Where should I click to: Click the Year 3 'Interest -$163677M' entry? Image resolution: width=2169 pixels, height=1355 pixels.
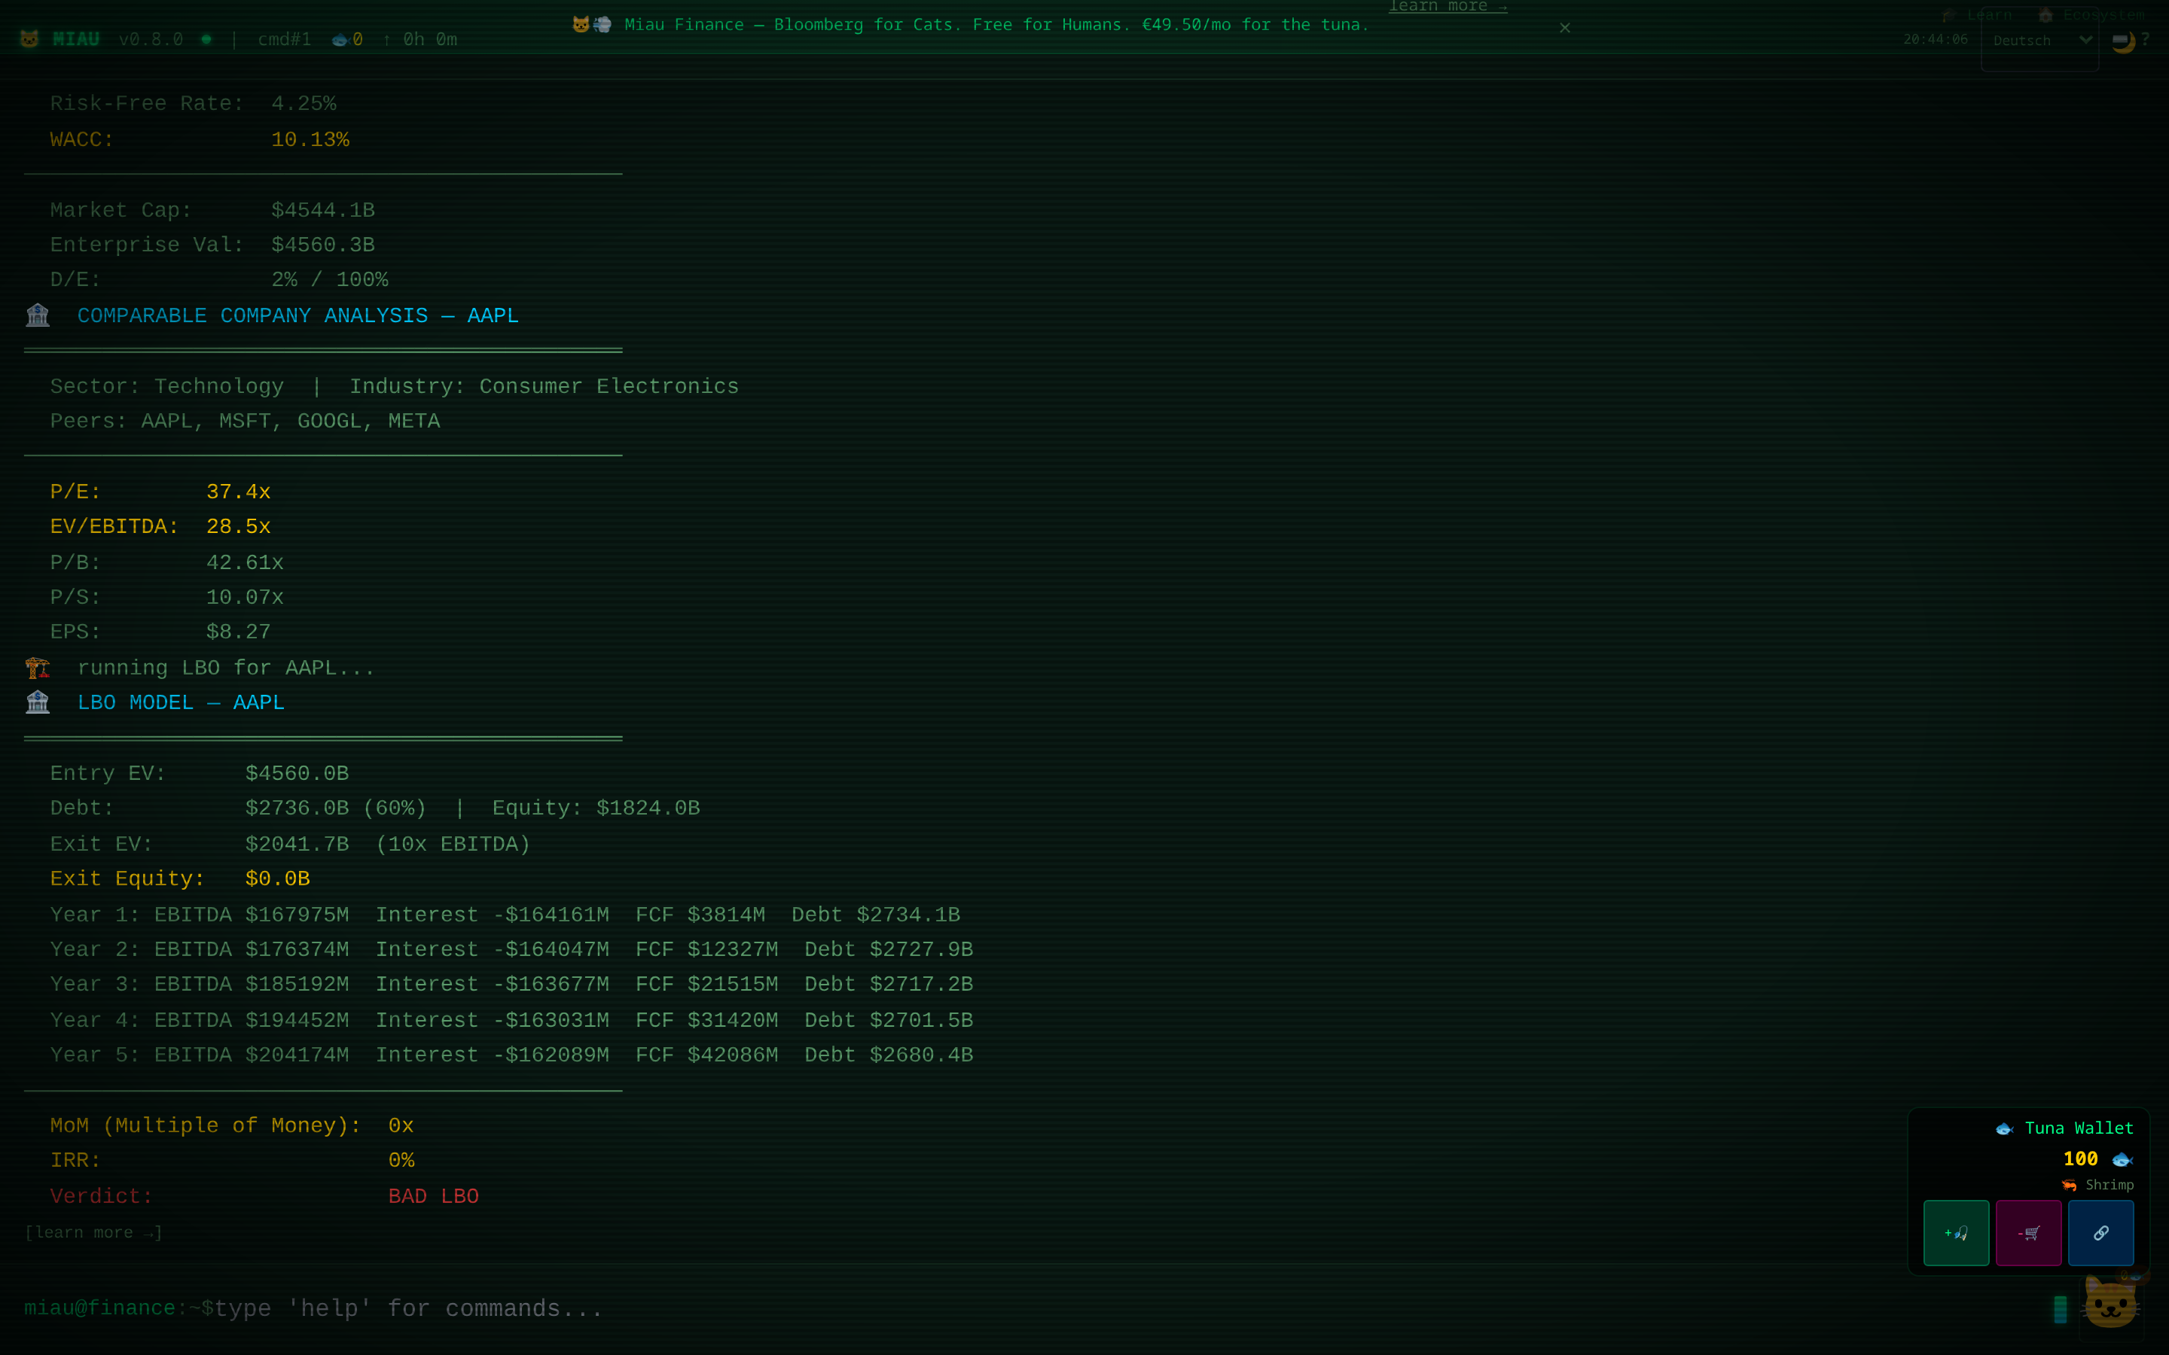(x=492, y=984)
